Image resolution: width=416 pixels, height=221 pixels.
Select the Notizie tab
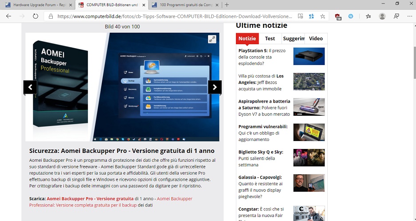point(247,38)
